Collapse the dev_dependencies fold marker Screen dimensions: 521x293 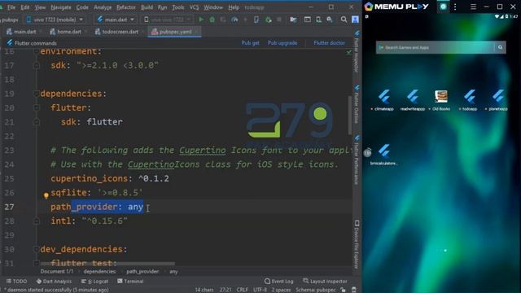[x=36, y=249]
